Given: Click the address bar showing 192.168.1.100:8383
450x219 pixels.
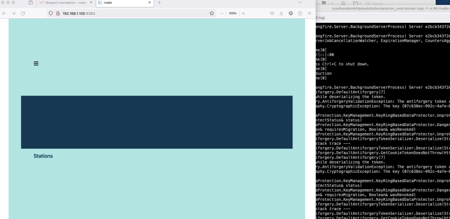Looking at the screenshot, I should click(x=131, y=13).
